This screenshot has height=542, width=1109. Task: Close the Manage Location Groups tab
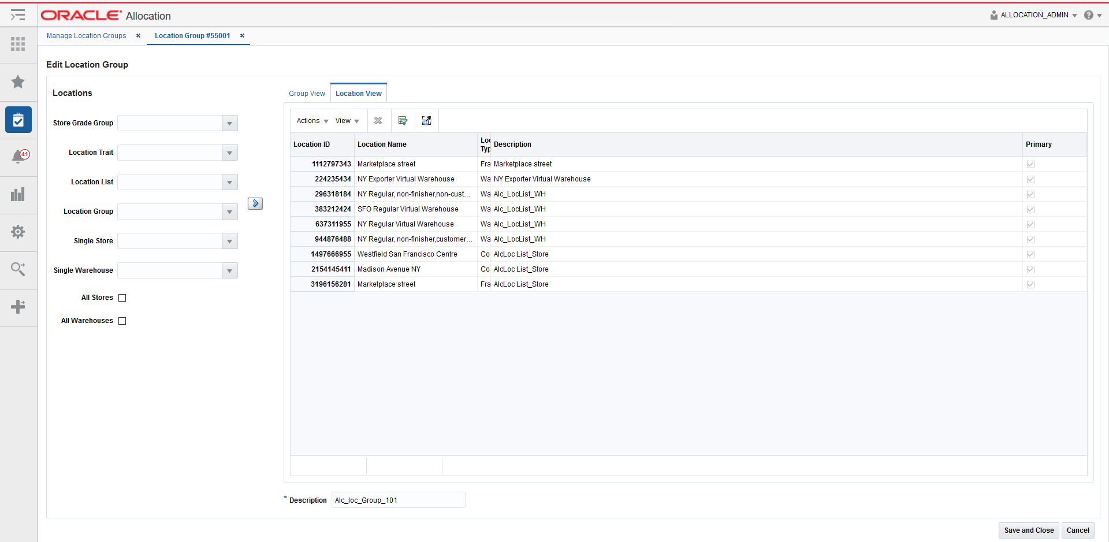[138, 36]
